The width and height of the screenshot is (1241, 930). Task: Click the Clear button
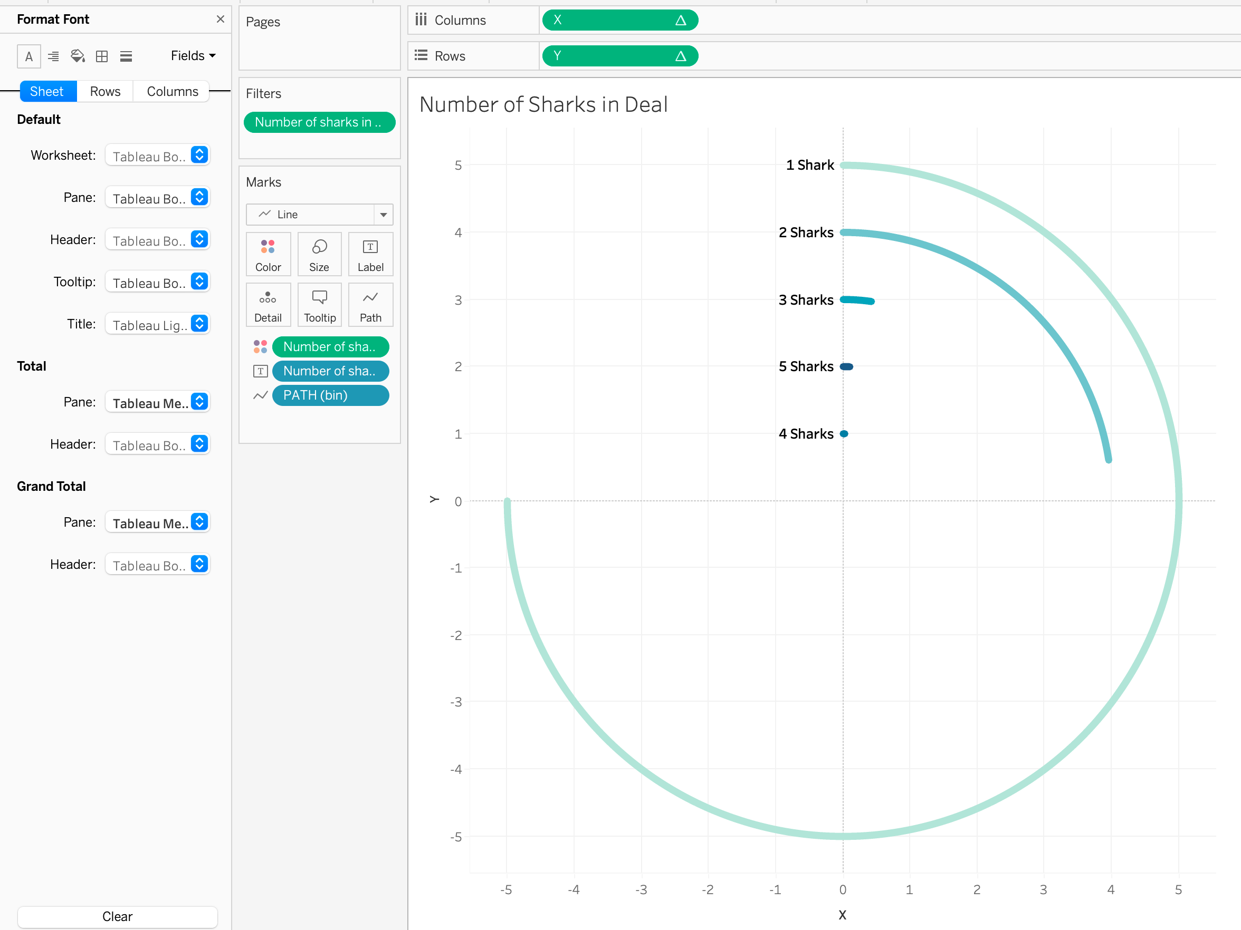click(117, 916)
